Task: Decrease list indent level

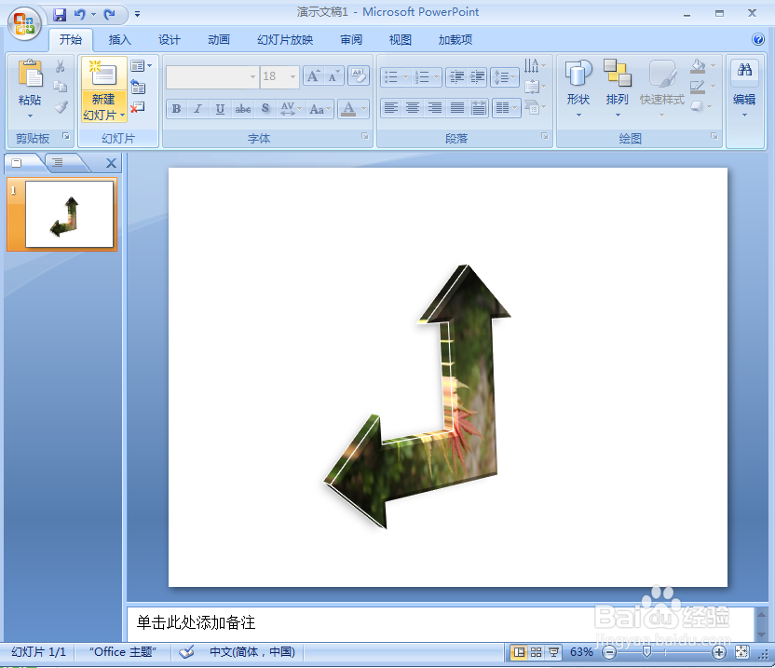Action: pos(456,77)
